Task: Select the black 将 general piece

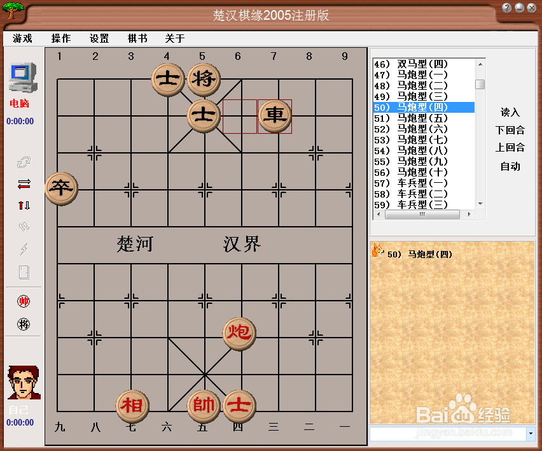Action: coord(204,79)
